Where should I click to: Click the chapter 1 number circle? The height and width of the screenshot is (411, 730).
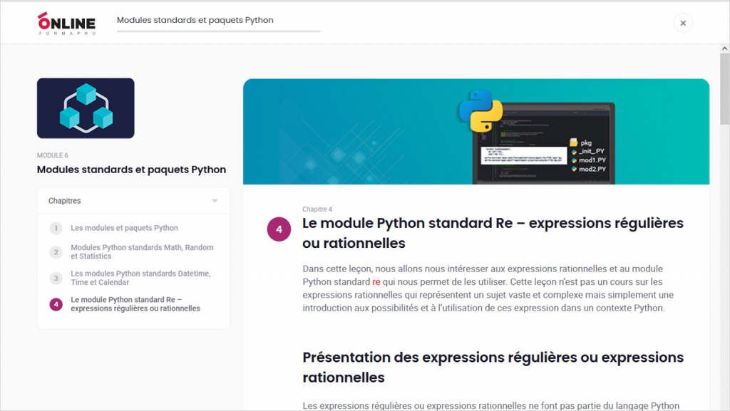[x=56, y=229]
